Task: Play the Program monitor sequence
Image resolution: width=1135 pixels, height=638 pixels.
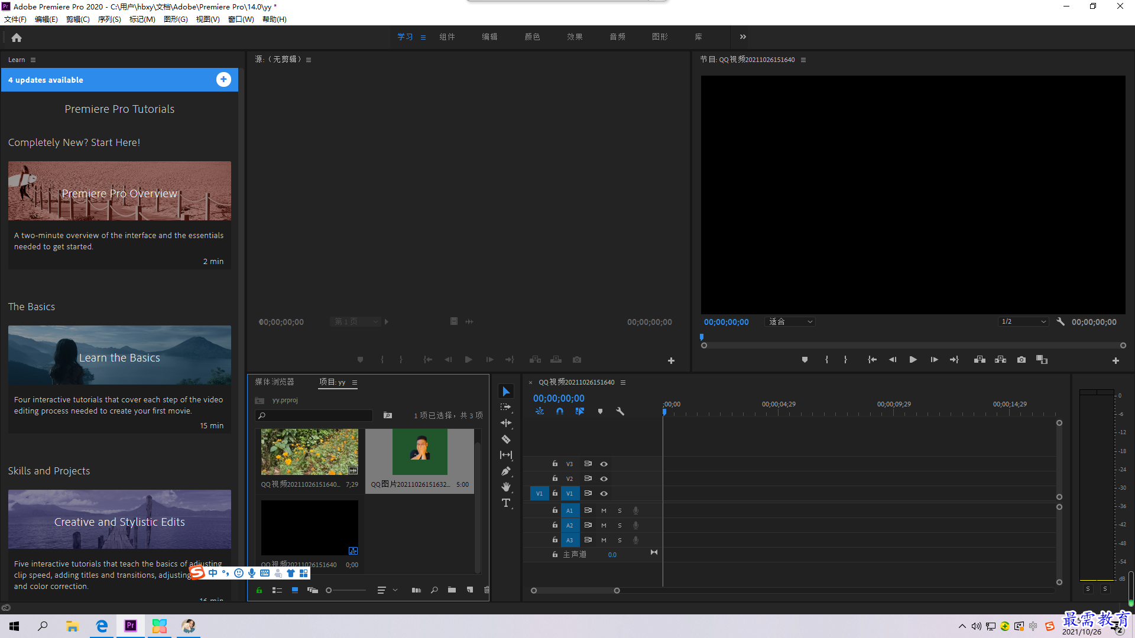Action: point(913,360)
